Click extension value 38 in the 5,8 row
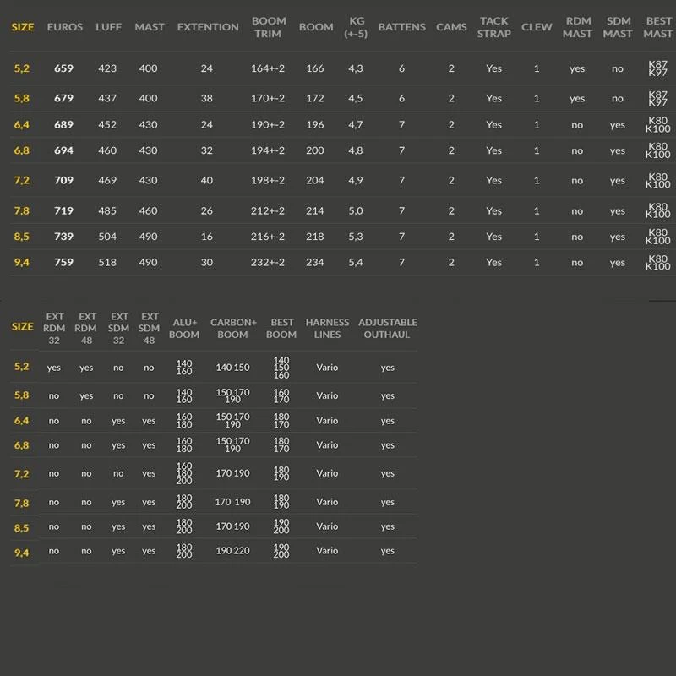 [207, 98]
